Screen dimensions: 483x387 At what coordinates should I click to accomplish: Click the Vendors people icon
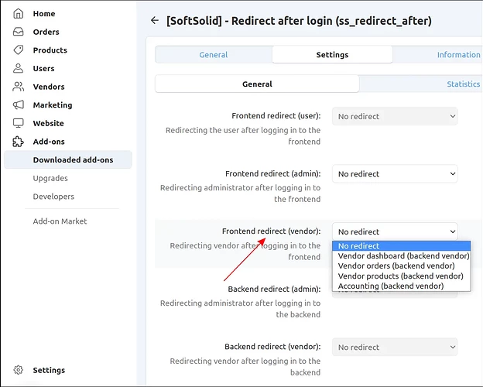[x=18, y=87]
